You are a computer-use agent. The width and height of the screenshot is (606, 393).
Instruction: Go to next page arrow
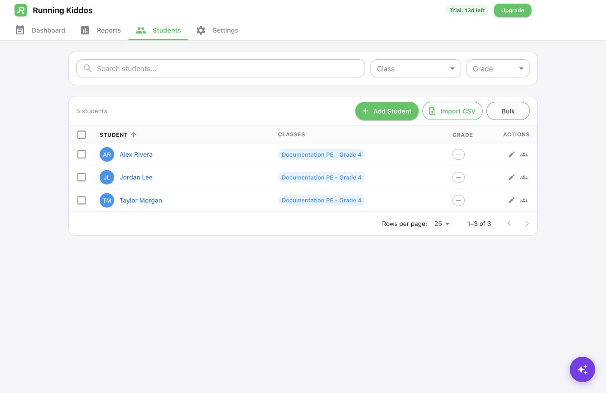(x=527, y=224)
